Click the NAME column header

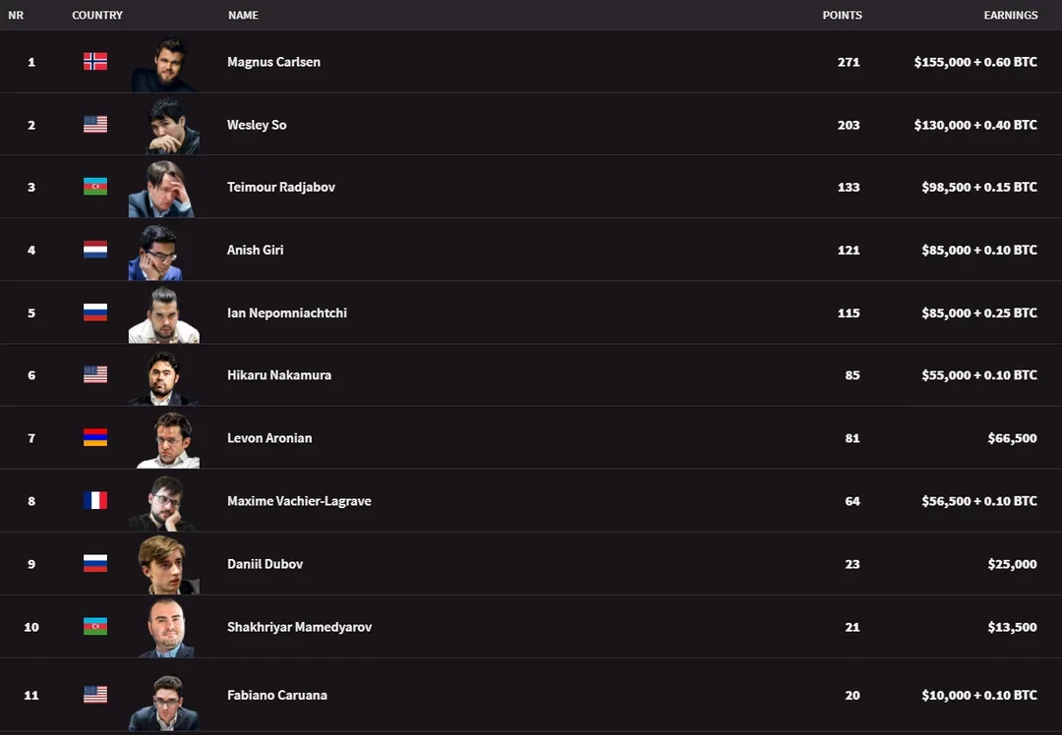tap(243, 16)
